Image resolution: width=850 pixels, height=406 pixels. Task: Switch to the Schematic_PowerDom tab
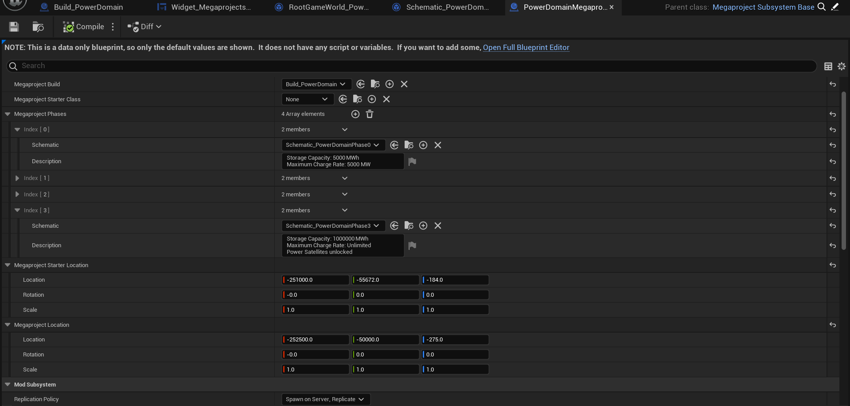(442, 7)
